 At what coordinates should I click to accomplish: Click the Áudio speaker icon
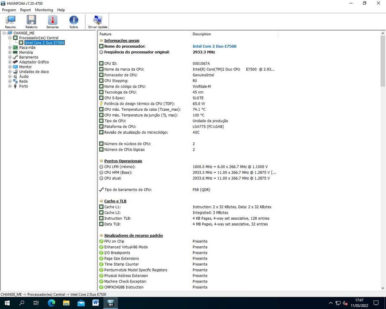point(15,76)
